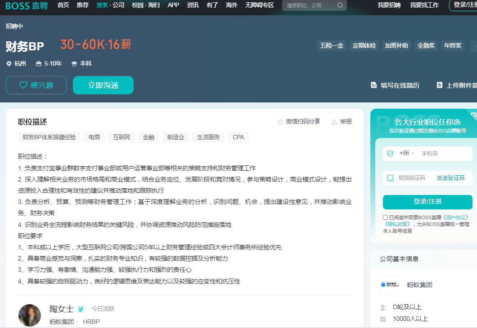Click the 今日活跃 status text
Screen dimensions: 477x328
[103, 309]
